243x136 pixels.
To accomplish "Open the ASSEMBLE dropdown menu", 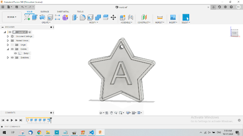I will pos(126,22).
